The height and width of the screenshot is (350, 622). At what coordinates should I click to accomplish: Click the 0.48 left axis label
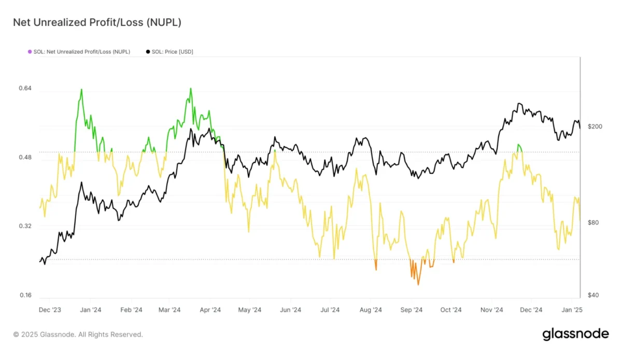click(25, 157)
